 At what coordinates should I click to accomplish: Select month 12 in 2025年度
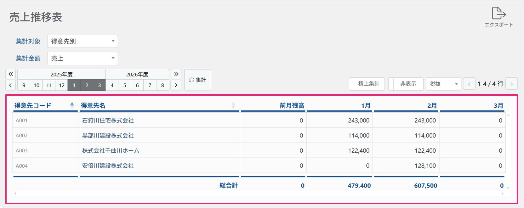pos(62,85)
